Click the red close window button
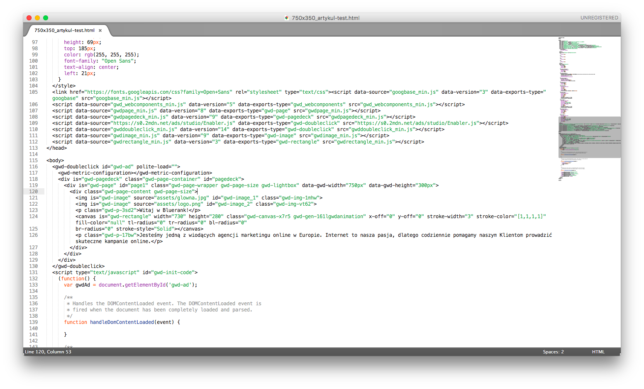The height and width of the screenshot is (389, 644). click(29, 18)
